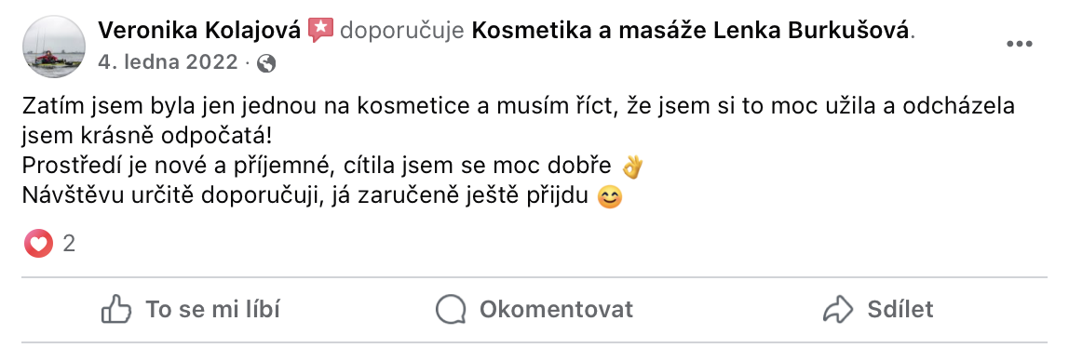Open Kosmetika a masáže Lenka Burkušová page
This screenshot has width=1069, height=348.
pyautogui.click(x=691, y=30)
